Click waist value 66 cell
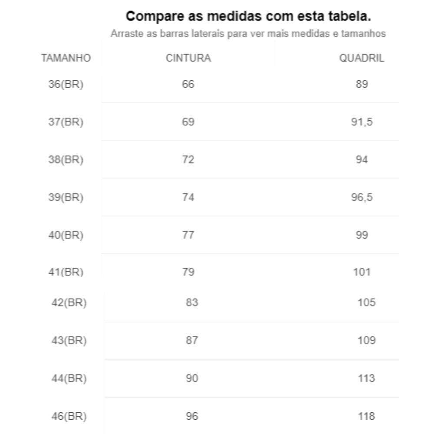Viewport: 434px width, 434px height. point(188,84)
